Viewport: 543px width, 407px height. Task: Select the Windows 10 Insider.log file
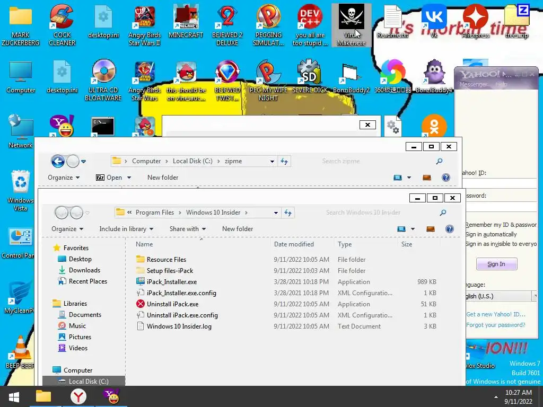coord(286,326)
